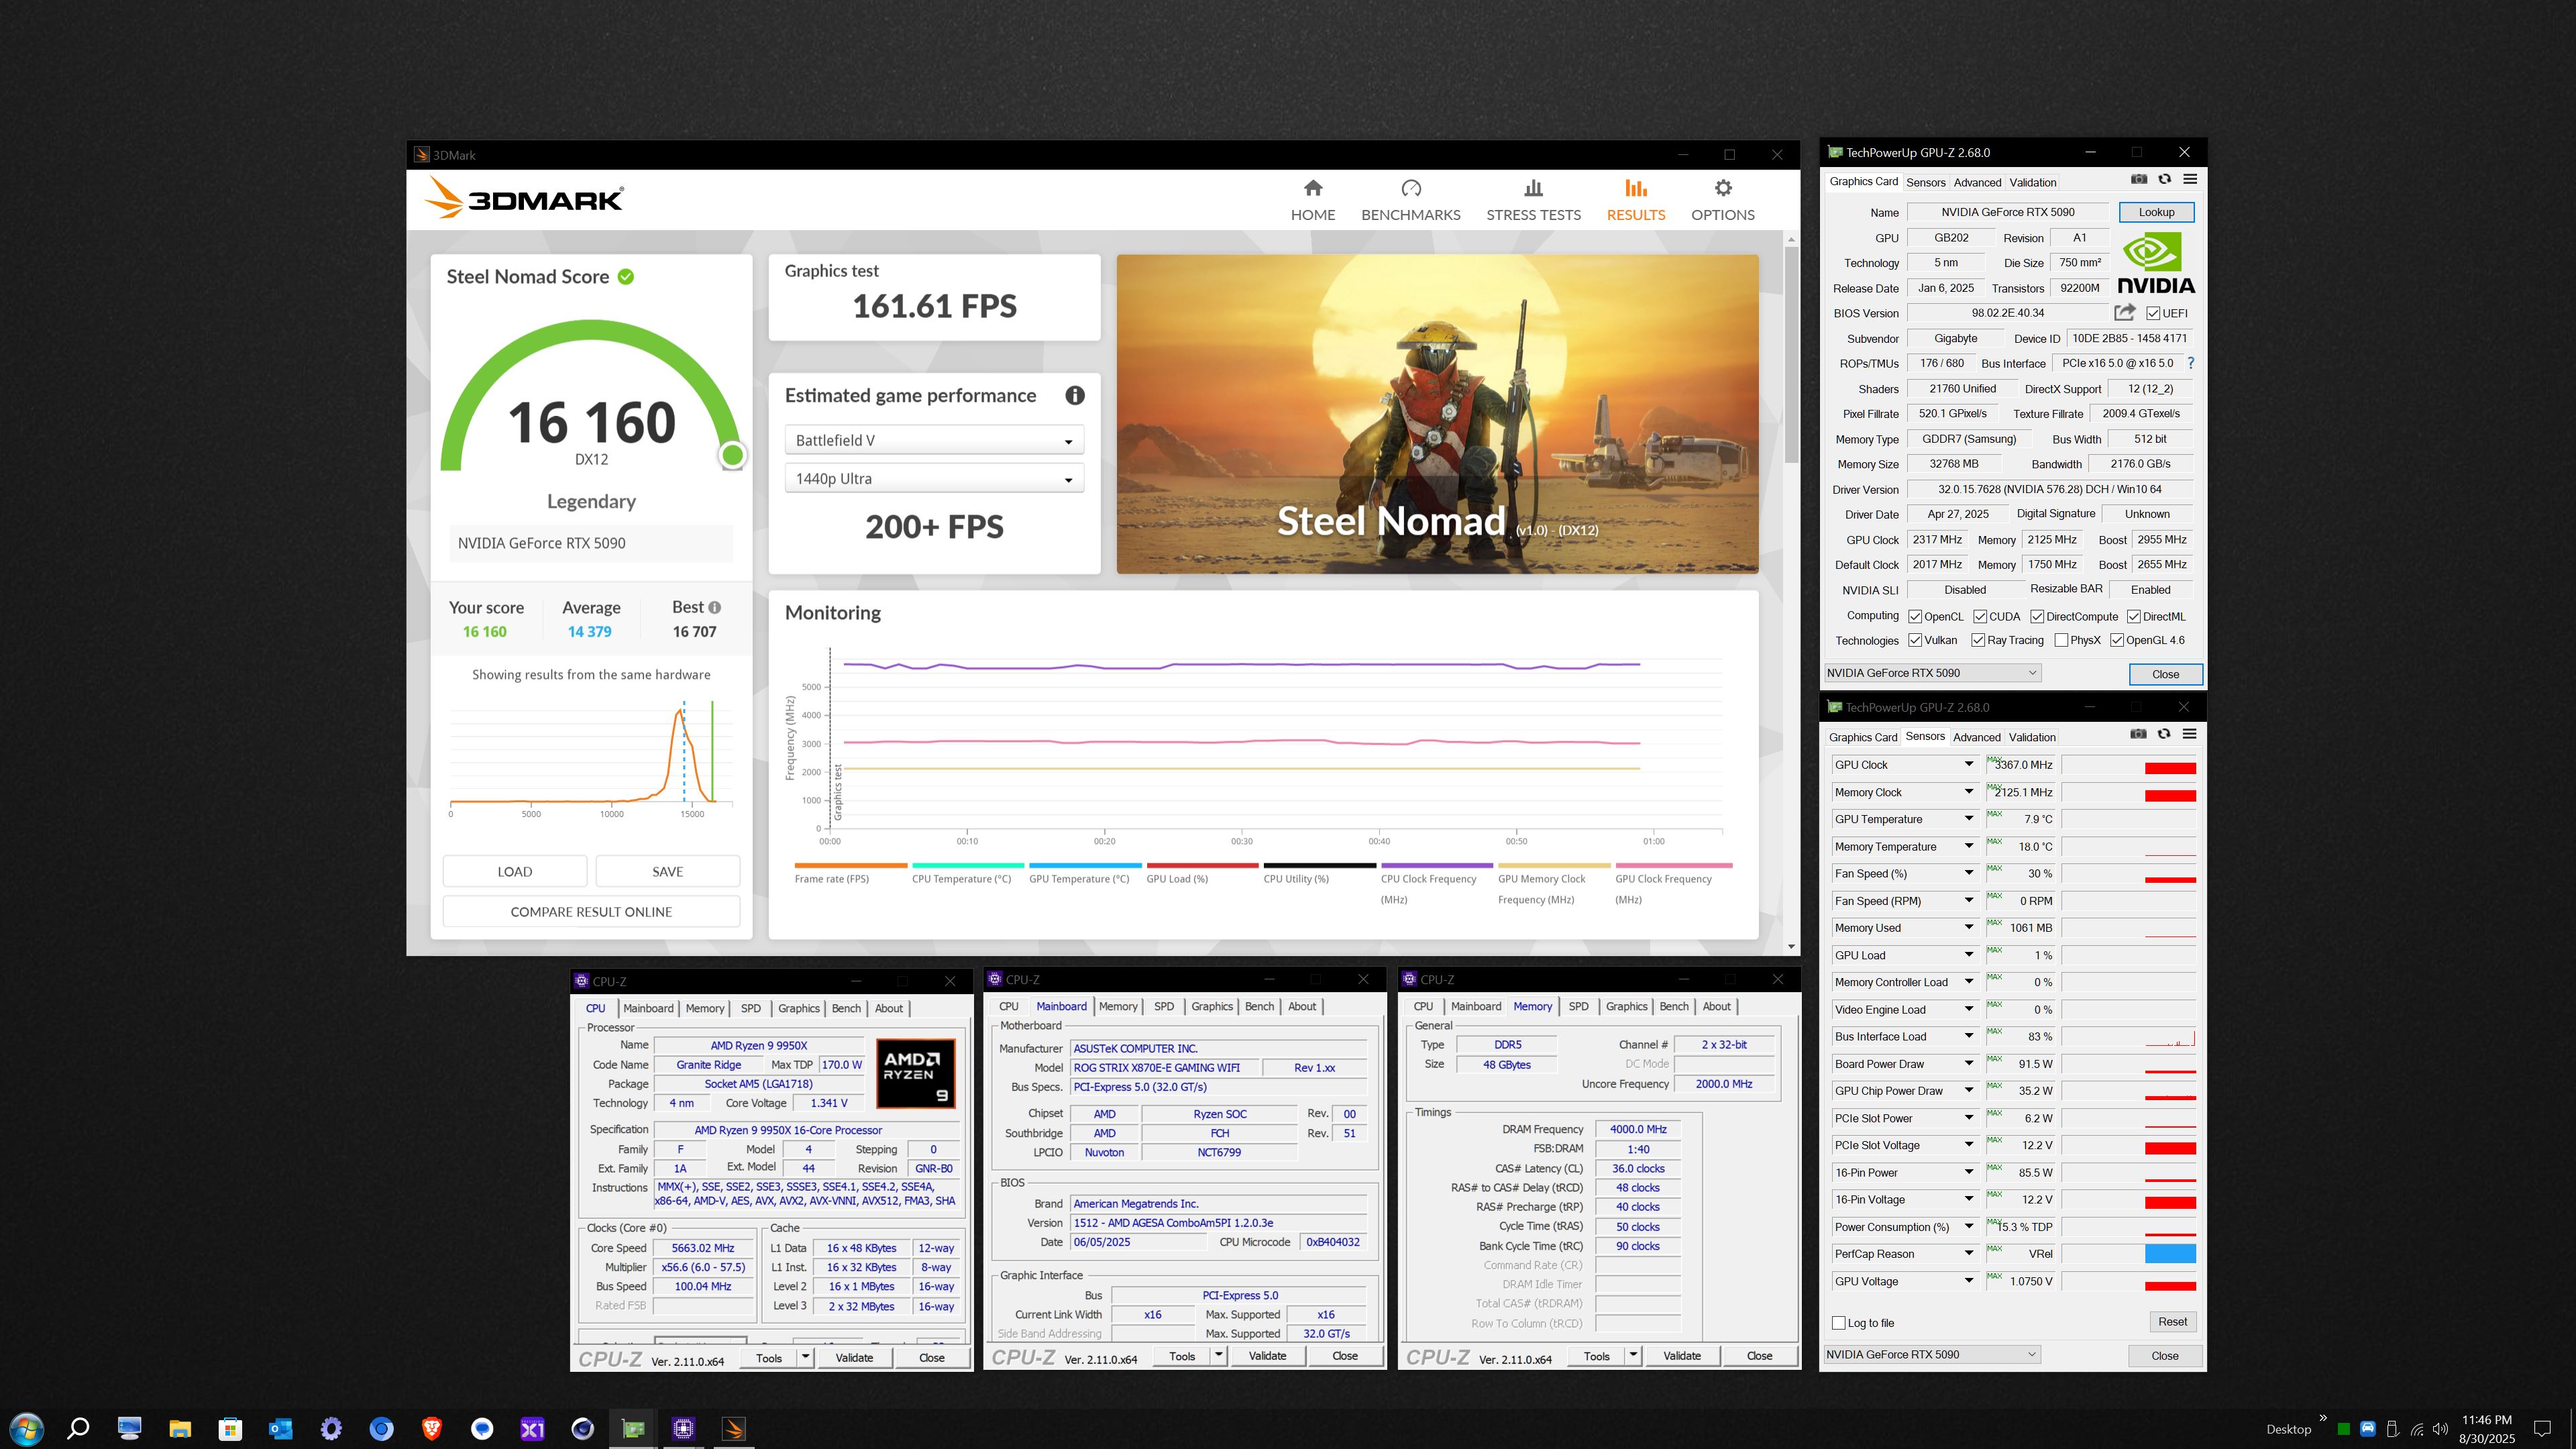This screenshot has width=2576, height=1449.
Task: Expand the Board Power Draw sensor dropdown arrow
Action: coord(1968,1063)
